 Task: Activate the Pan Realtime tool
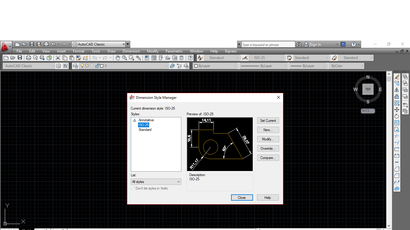pyautogui.click(x=117, y=58)
